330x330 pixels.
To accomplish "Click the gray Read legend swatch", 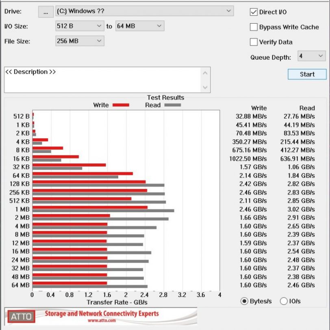I will (x=173, y=105).
